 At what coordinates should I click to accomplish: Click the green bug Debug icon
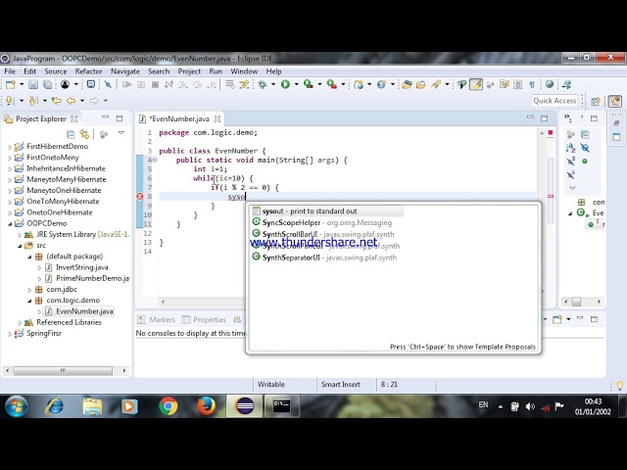point(263,84)
